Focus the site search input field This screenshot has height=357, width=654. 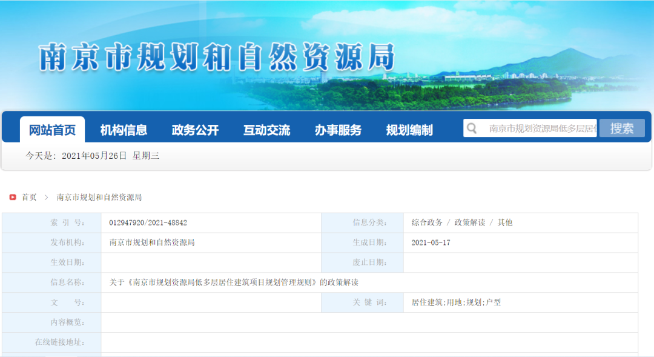(541, 128)
